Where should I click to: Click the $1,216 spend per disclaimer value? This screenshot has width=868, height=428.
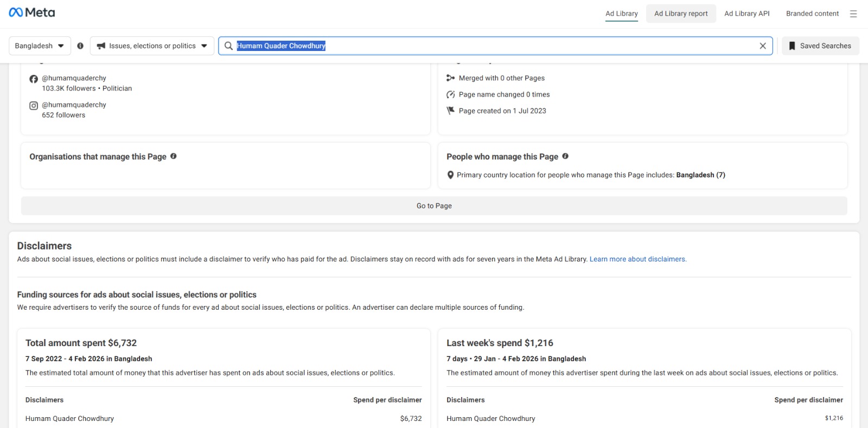(x=834, y=418)
